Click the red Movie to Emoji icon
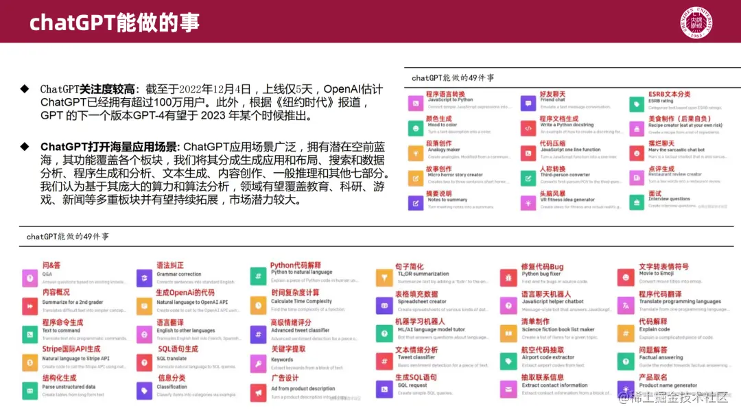 pyautogui.click(x=626, y=278)
